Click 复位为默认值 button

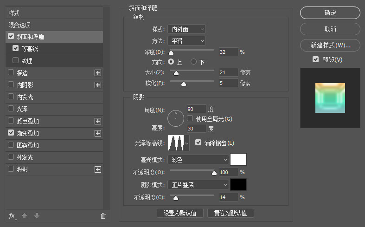coord(231,213)
